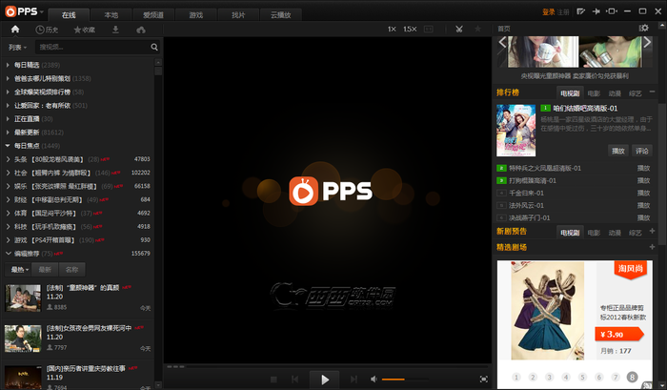Open the PPS main menu dropdown arrow
Viewport: 667px width, 390px height.
click(x=42, y=12)
